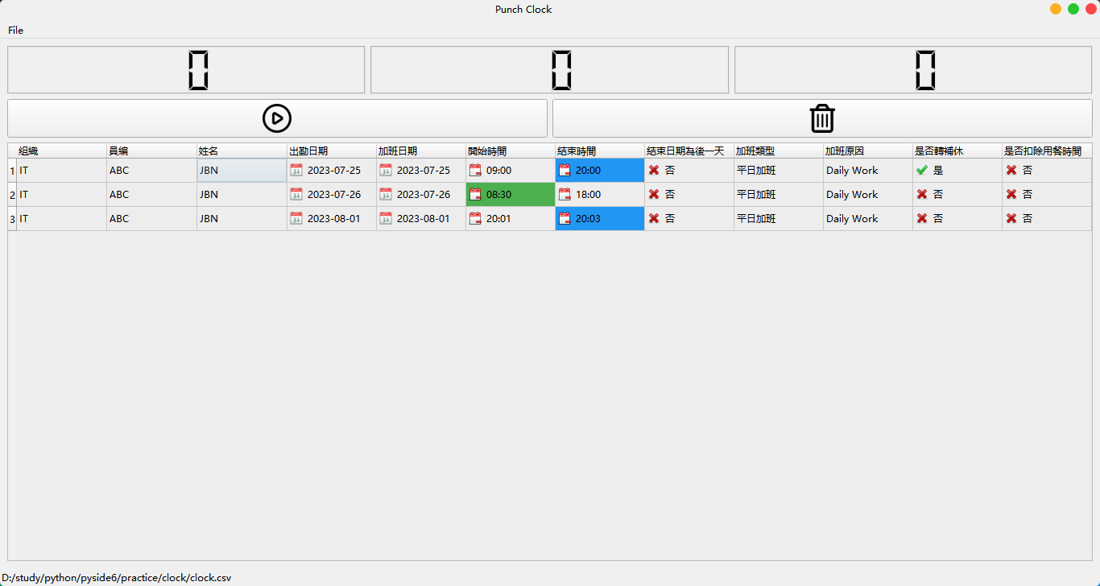Toggle green check 是否轉補休 in row 1
1100x586 pixels.
pyautogui.click(x=922, y=171)
